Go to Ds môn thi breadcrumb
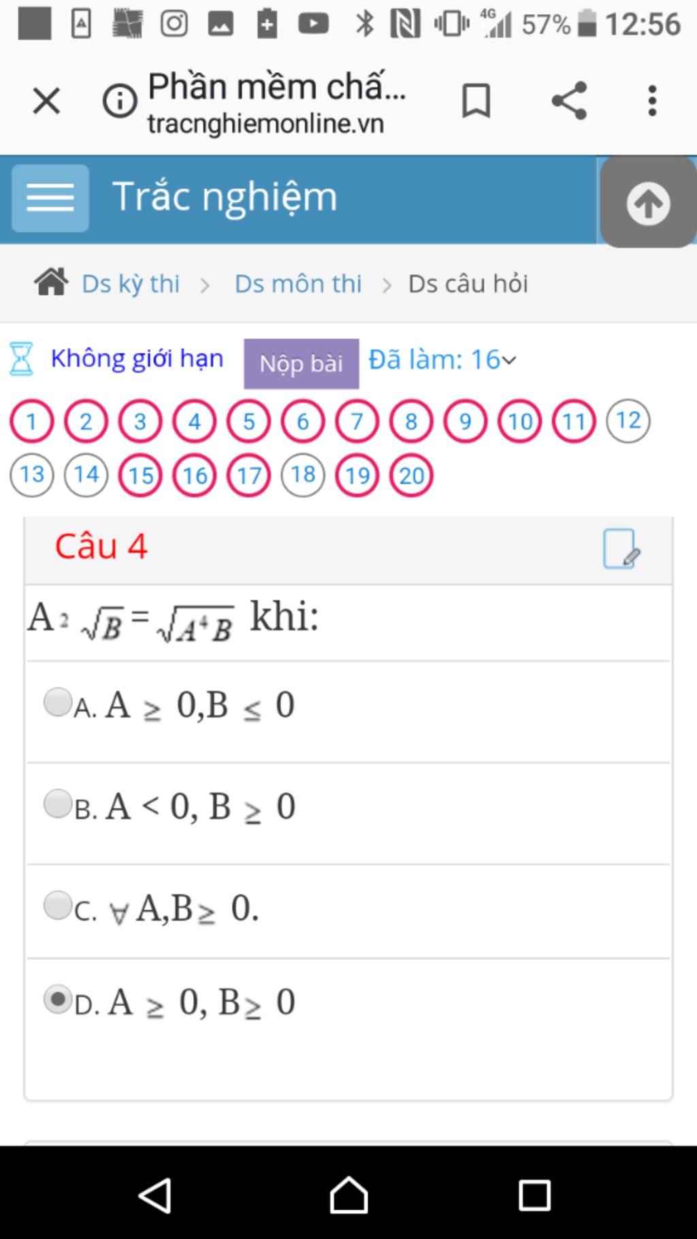The height and width of the screenshot is (1239, 697). click(298, 283)
